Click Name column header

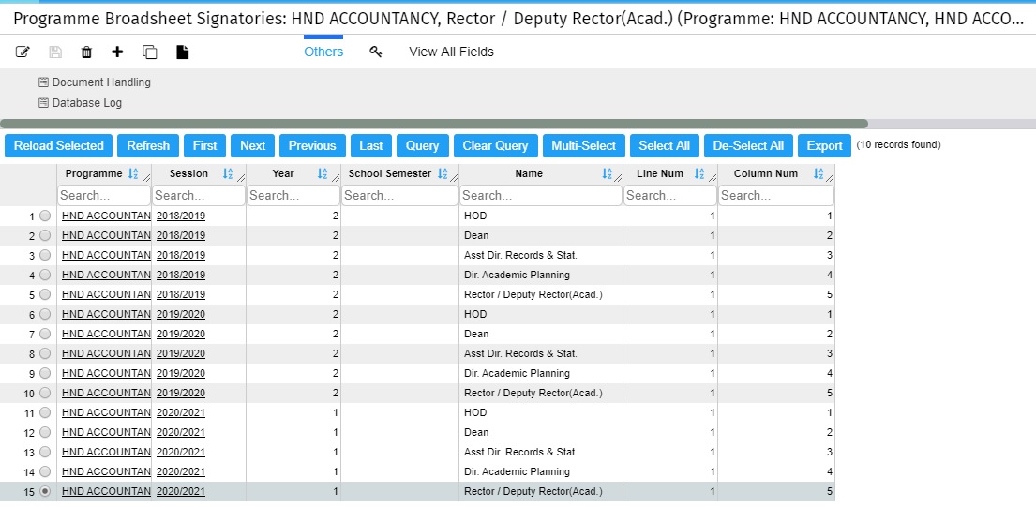coord(529,173)
